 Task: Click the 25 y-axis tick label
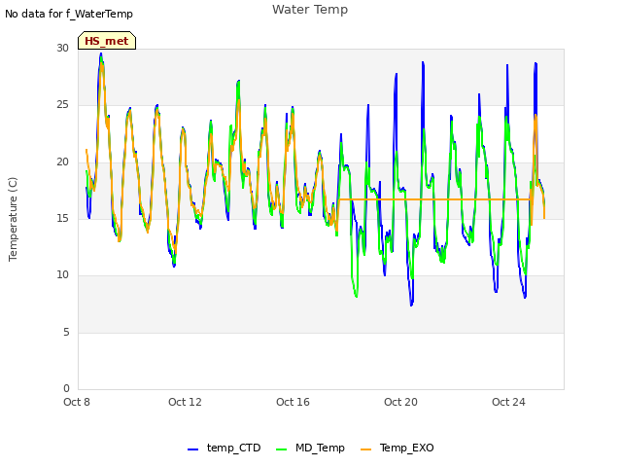[x=62, y=105]
